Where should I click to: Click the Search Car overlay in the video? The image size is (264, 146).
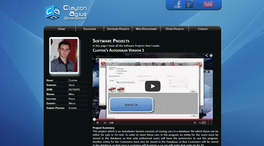point(131,105)
